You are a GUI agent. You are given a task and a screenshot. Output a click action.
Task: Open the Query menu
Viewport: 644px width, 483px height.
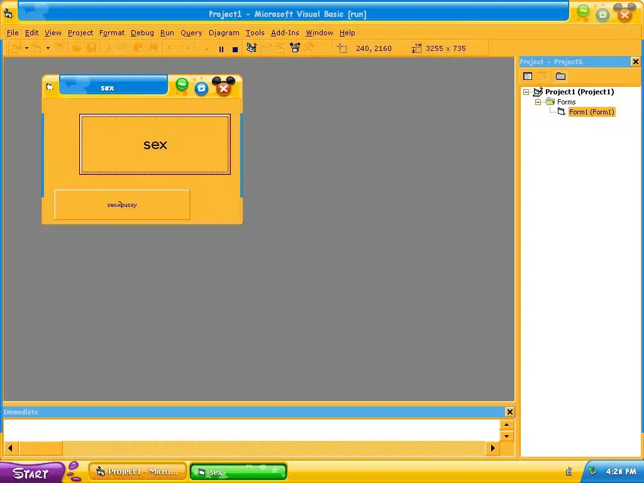point(191,33)
